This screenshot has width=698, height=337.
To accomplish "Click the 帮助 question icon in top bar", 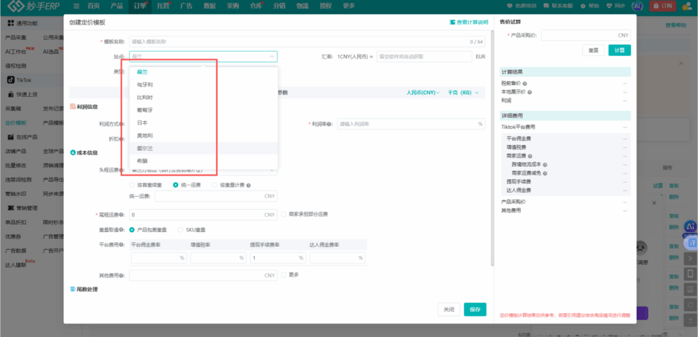I will pos(583,6).
